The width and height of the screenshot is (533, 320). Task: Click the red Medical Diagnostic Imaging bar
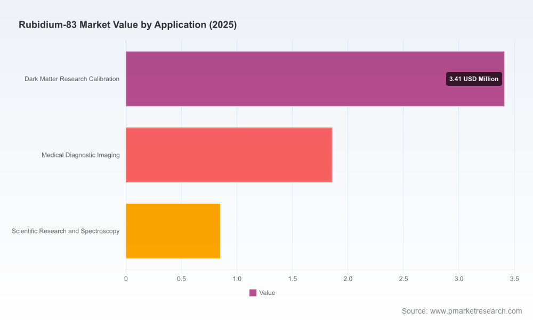click(229, 155)
